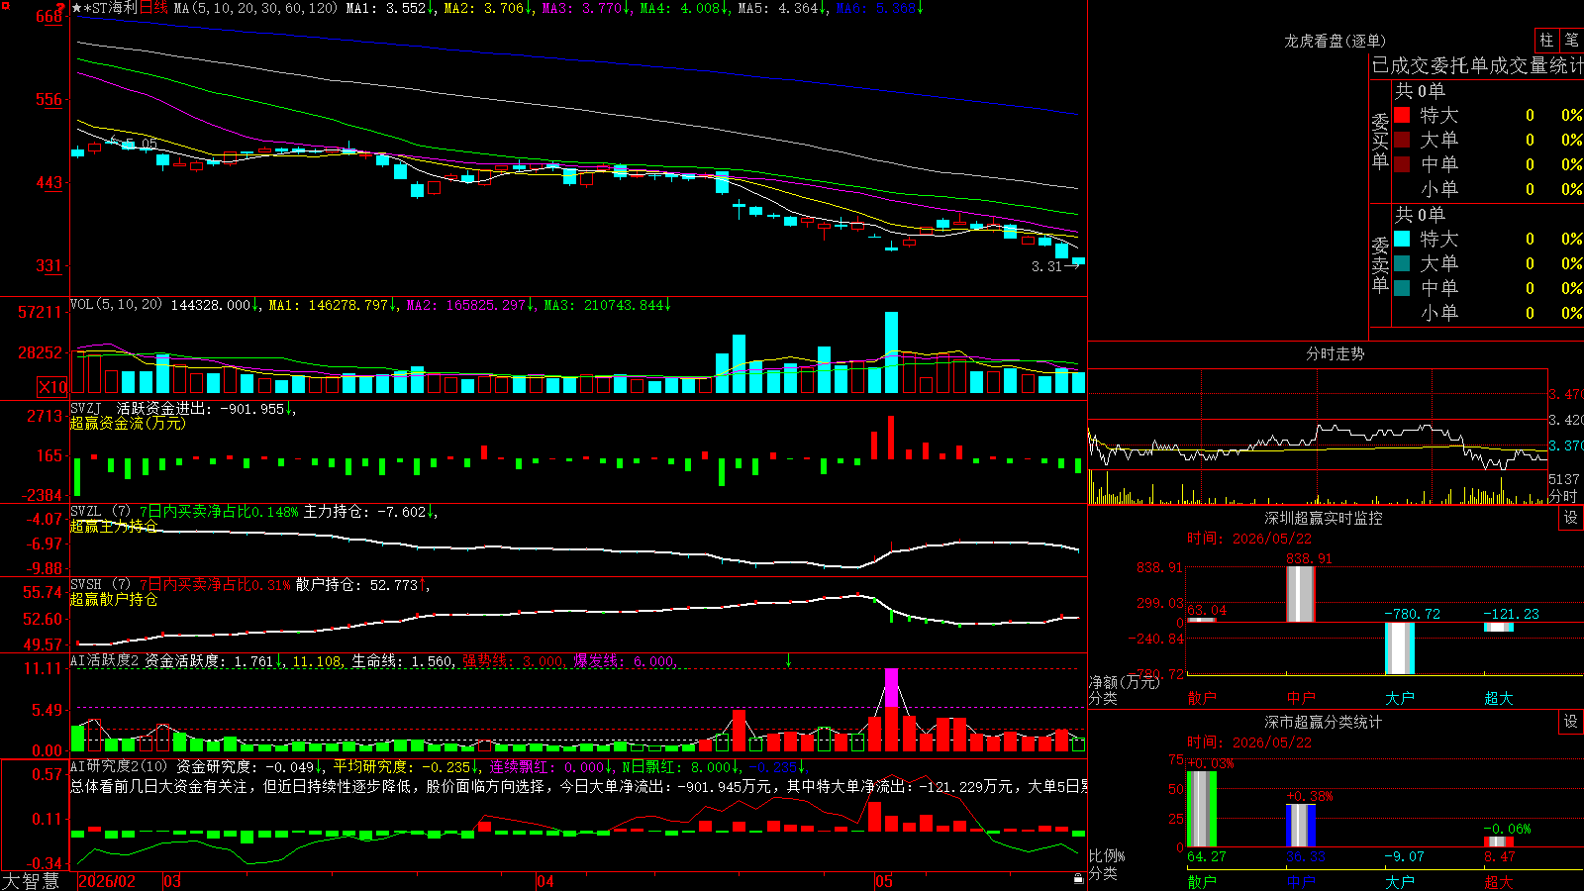The height and width of the screenshot is (891, 1584).
Task: Click the 668 price axis label
Action: point(49,17)
